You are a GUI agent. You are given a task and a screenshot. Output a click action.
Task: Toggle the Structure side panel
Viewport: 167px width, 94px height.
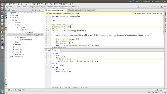6,25
